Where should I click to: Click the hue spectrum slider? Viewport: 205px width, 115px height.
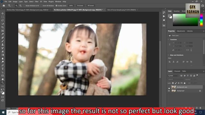coord(201,20)
